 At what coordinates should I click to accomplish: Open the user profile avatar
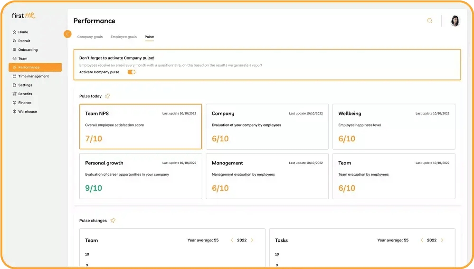(455, 21)
